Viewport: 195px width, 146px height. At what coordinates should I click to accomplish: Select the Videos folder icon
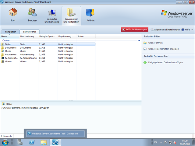(x=2, y=61)
